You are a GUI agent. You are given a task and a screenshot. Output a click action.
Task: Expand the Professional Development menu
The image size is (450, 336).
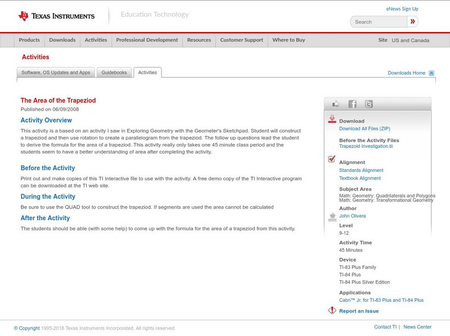click(147, 40)
